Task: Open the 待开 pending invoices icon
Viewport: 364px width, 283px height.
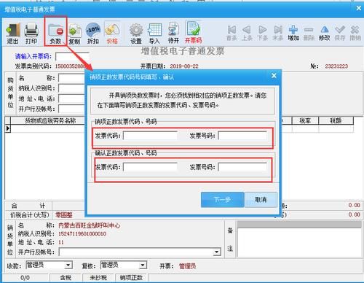Action: [x=173, y=34]
